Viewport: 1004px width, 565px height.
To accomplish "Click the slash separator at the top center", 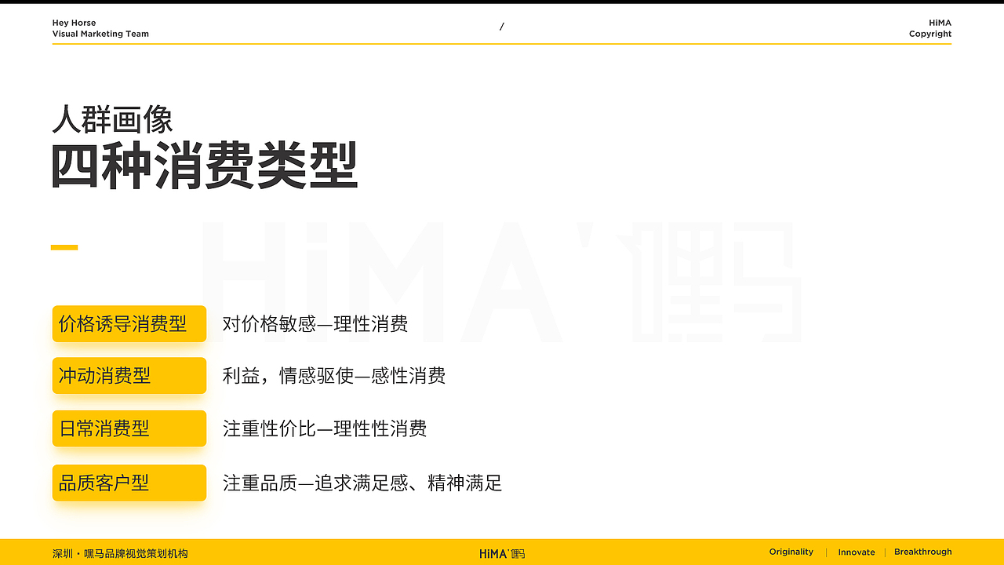I will click(502, 26).
